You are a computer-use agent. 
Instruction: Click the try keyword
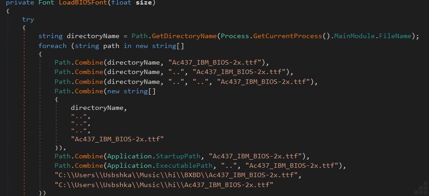pos(28,20)
